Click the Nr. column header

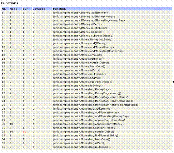coord(5,9)
